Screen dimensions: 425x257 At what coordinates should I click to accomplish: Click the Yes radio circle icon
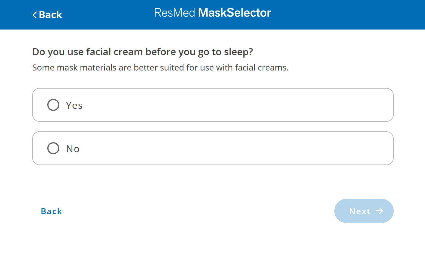(53, 105)
